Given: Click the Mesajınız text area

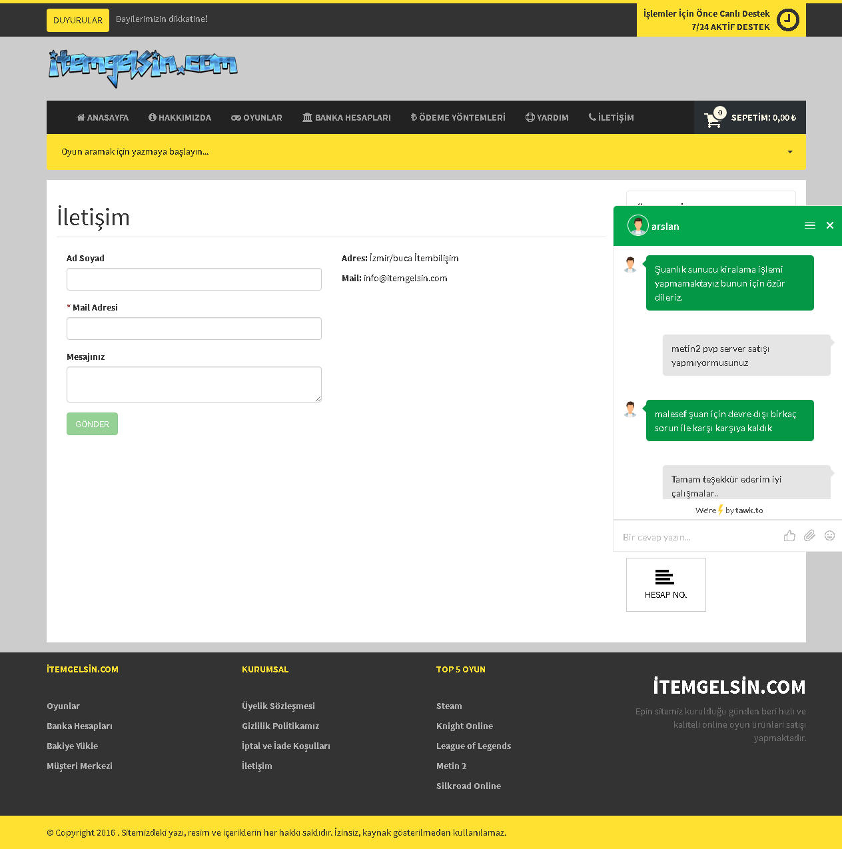Looking at the screenshot, I should 194,385.
